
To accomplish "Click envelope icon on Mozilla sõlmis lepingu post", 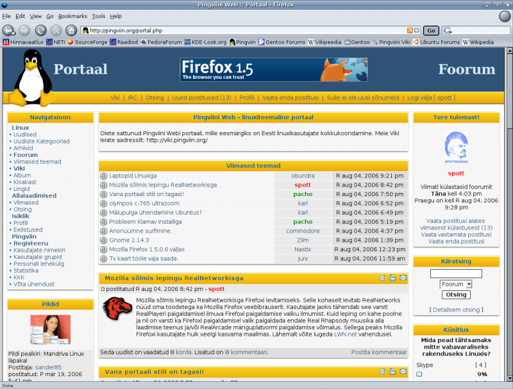I will coord(403,278).
